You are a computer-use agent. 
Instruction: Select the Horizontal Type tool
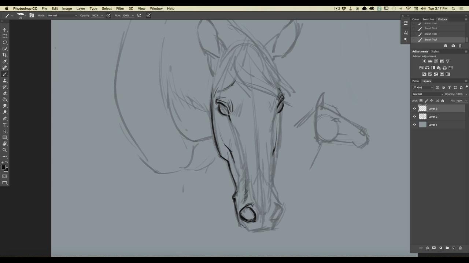(5, 125)
